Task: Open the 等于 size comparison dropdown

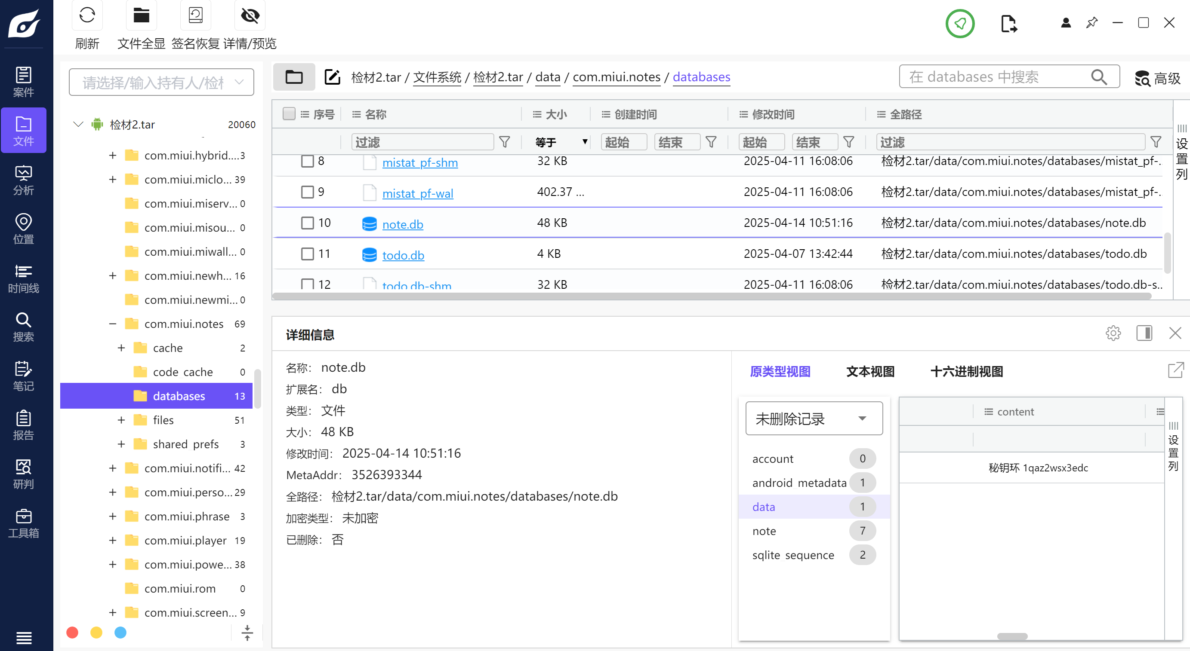Action: coord(561,142)
